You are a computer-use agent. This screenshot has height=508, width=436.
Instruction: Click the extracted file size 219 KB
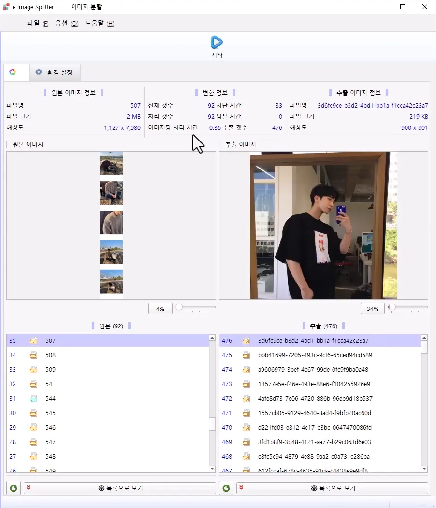(419, 117)
